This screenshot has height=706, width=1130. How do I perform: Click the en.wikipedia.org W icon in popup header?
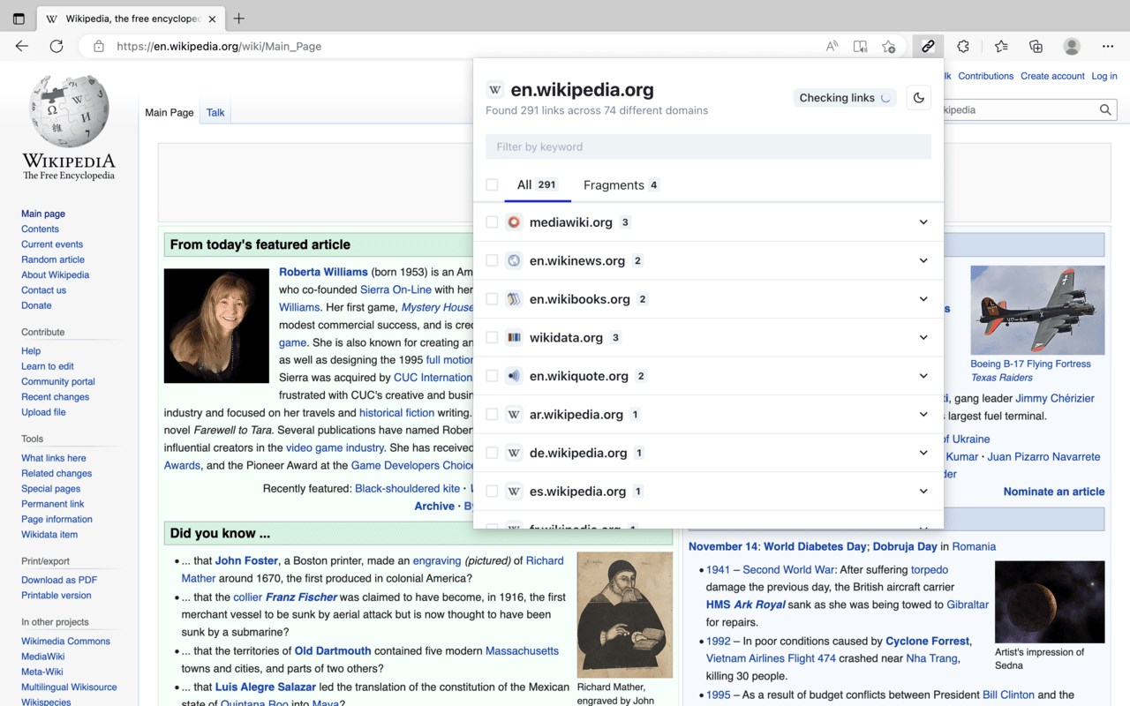[495, 89]
